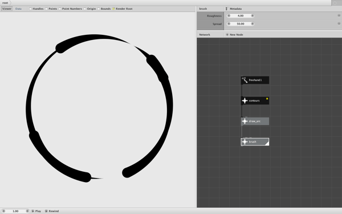The height and width of the screenshot is (214, 342).
Task: Step the frame number down
Action: click(x=3, y=211)
